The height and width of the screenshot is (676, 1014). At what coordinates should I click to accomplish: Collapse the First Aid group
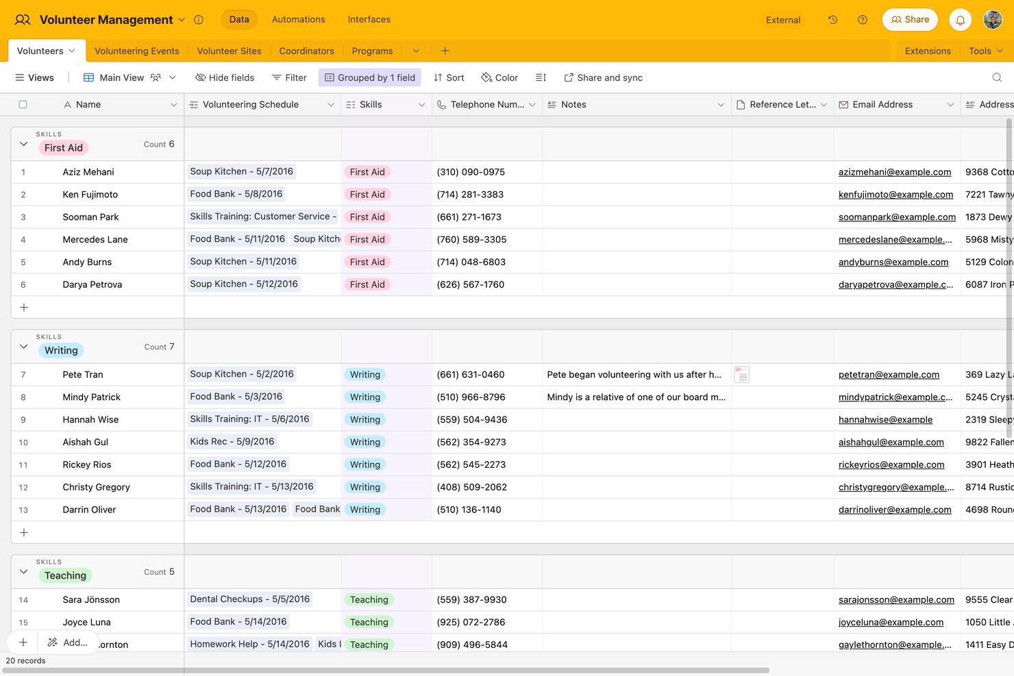[x=24, y=144]
